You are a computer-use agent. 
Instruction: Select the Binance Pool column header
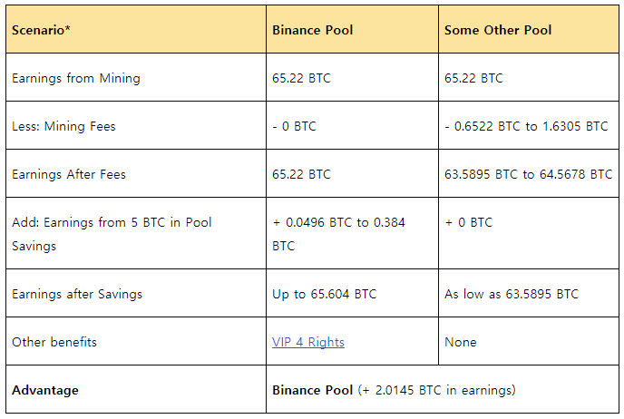click(352, 29)
